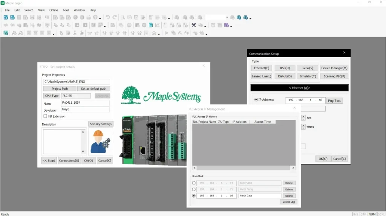The image size is (386, 216).
Task: Open the Online menu
Action: coord(54,10)
